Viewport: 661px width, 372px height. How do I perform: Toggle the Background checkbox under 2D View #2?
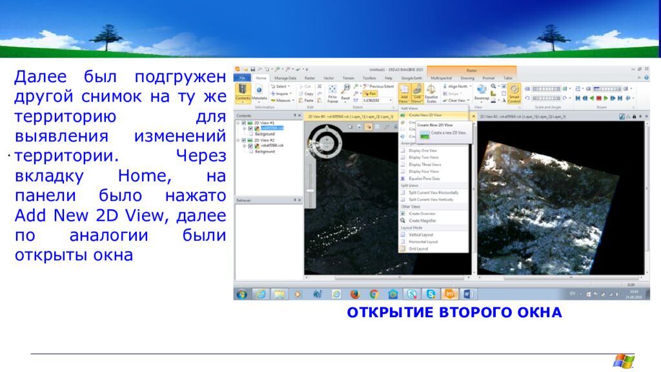tap(251, 152)
